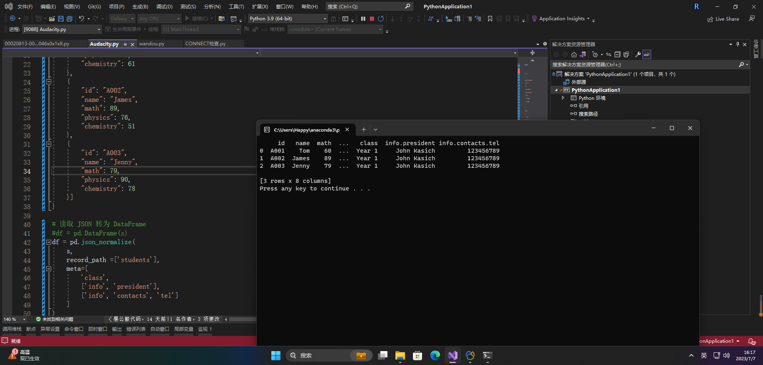
Task: Toggle pin on the Audacity.py tab
Action: [125, 44]
